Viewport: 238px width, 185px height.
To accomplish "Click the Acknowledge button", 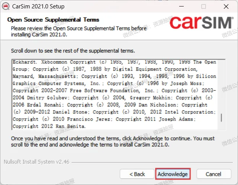I will click(173, 174).
